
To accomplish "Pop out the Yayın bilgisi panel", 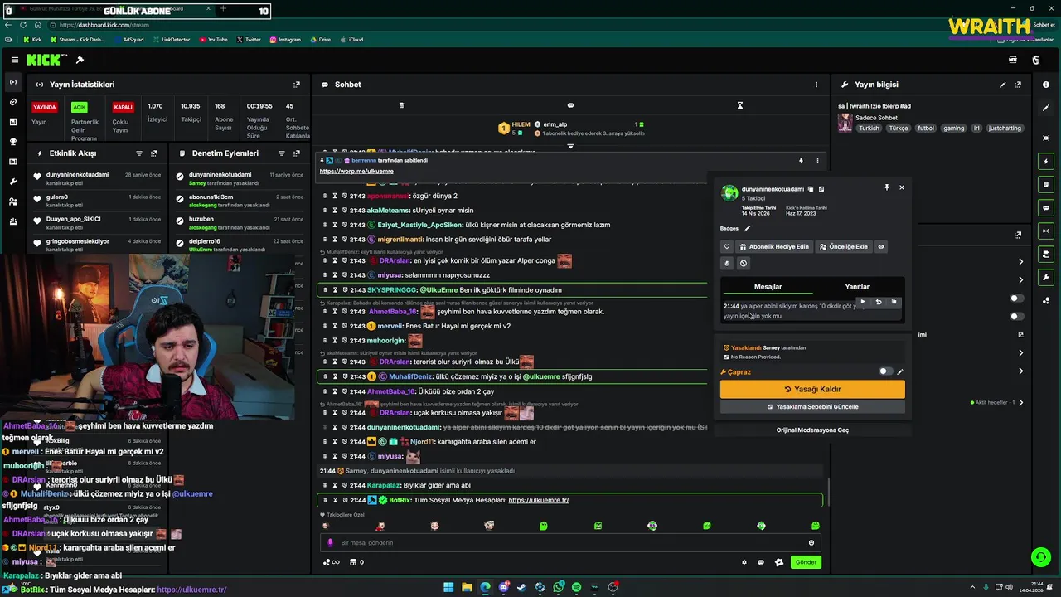I will (x=1018, y=85).
